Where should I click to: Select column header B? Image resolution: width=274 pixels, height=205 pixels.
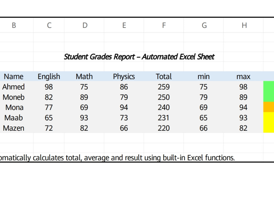click(14, 25)
